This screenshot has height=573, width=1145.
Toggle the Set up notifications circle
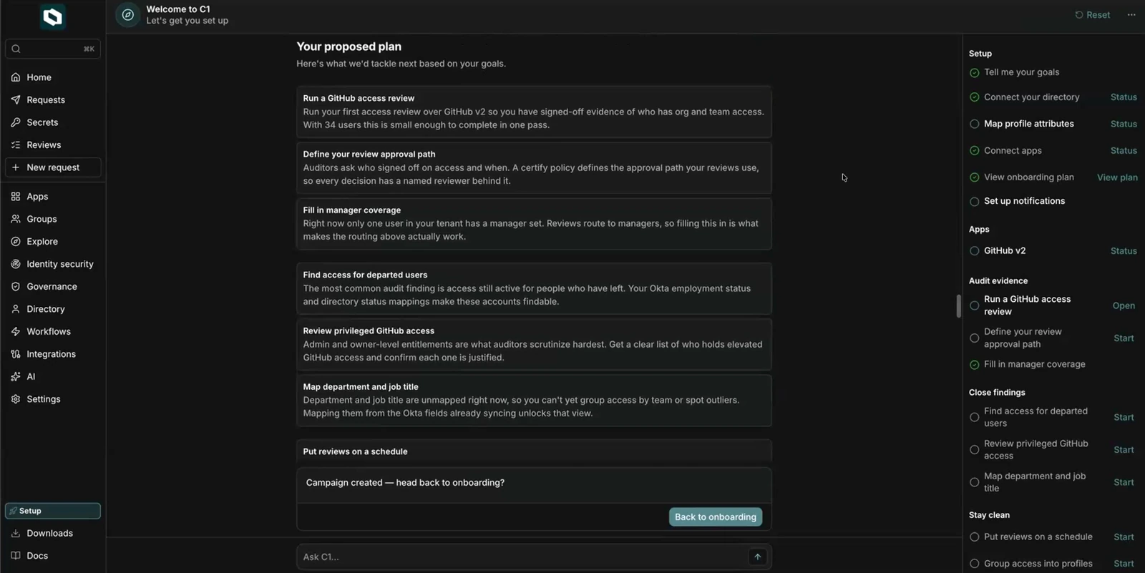(x=974, y=202)
